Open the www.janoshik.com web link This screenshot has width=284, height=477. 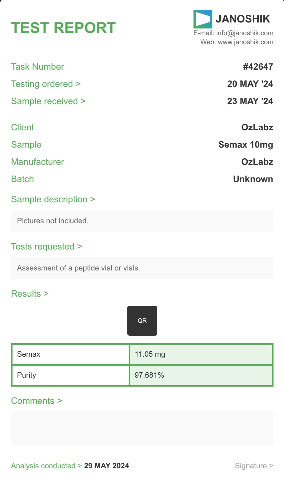point(245,42)
